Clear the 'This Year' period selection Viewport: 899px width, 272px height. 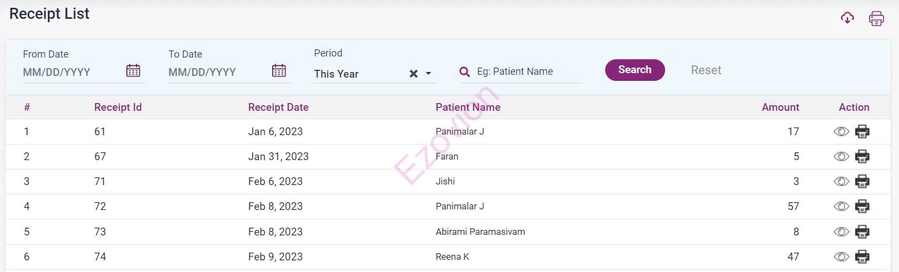tap(413, 74)
